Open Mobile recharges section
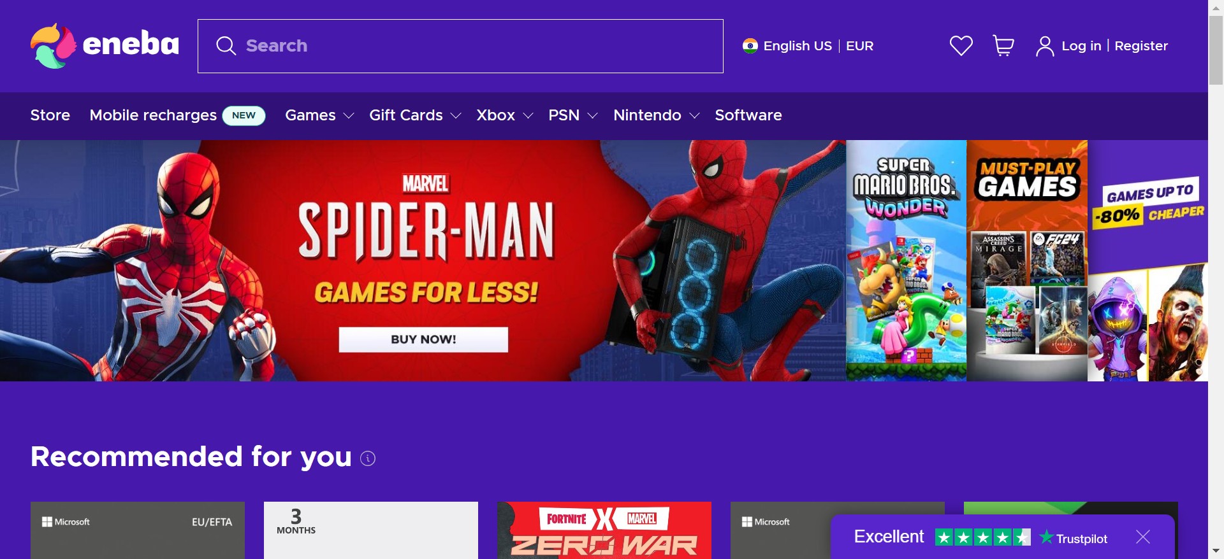 (x=153, y=115)
